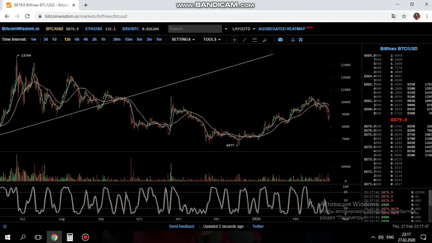Set time interval to 30m
432x243 pixels.
click(117, 39)
